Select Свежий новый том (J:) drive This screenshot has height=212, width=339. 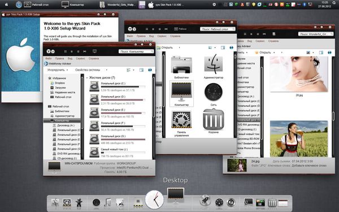click(94, 152)
